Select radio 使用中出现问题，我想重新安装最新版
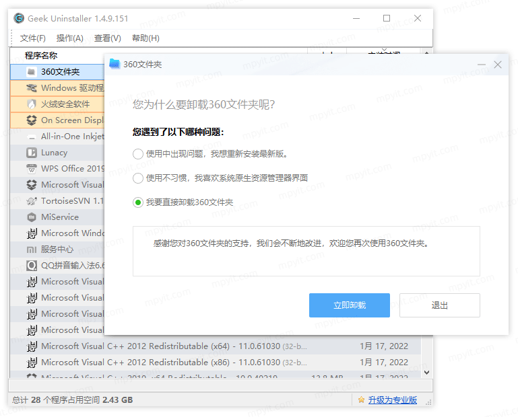Screen dimensions: 518x417 pos(138,154)
